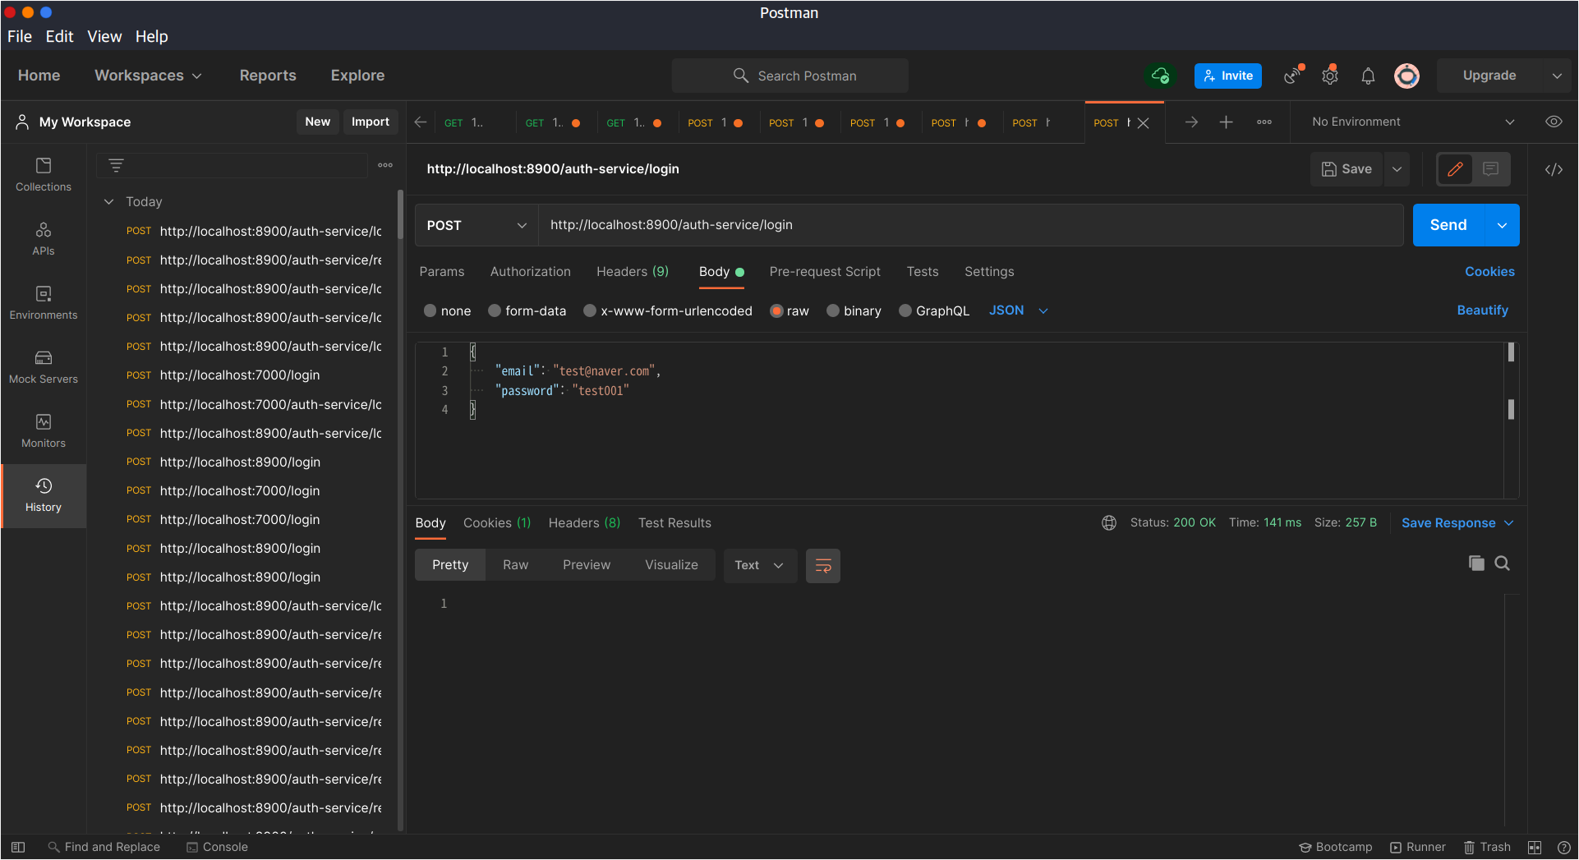Open the response Text format dropdown
The image size is (1579, 860).
pos(760,565)
